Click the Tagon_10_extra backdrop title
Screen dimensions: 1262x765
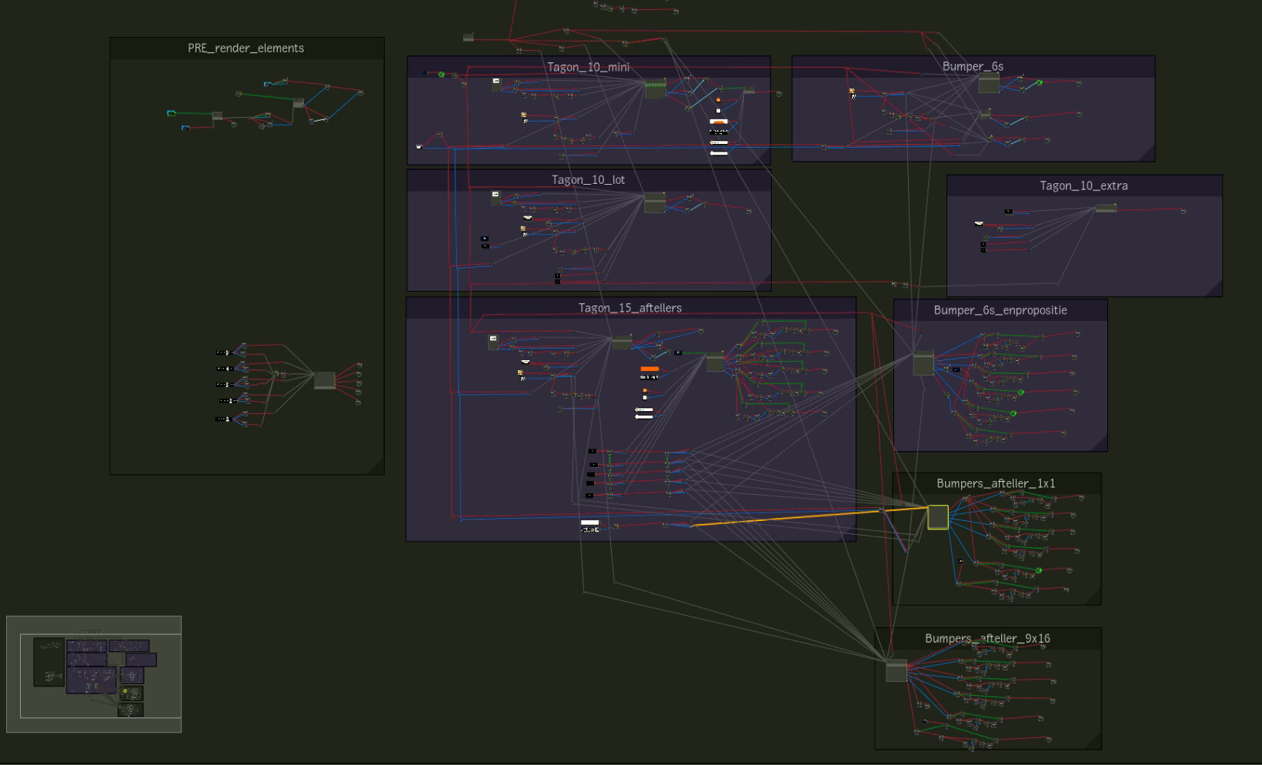point(1084,185)
